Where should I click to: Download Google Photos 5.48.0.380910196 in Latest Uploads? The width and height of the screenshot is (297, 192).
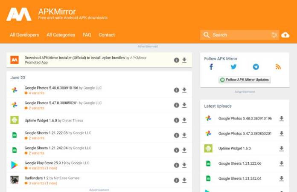(x=282, y=118)
